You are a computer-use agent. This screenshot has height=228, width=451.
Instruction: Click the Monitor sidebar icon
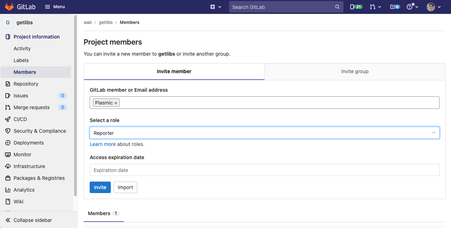click(x=8, y=154)
